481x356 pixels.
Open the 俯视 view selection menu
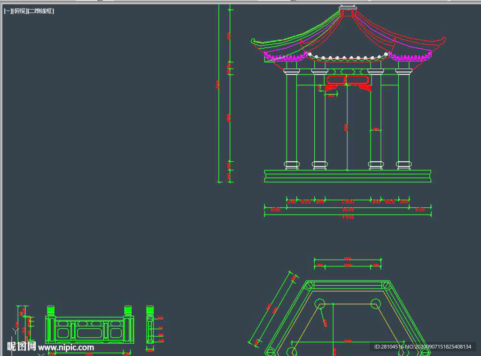point(20,11)
